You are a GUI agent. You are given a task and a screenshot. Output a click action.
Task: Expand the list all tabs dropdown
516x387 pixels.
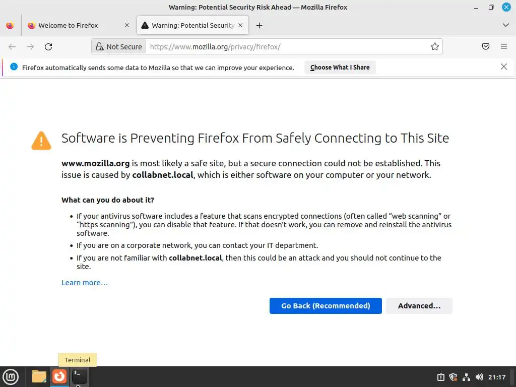click(x=506, y=25)
